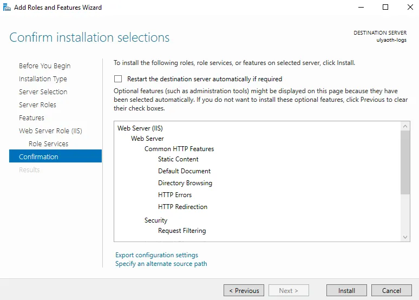
Task: Click scrollbar down arrow in feature list
Action: point(405,237)
